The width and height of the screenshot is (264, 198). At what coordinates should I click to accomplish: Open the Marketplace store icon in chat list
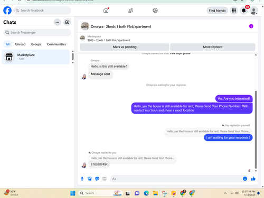click(x=9, y=57)
